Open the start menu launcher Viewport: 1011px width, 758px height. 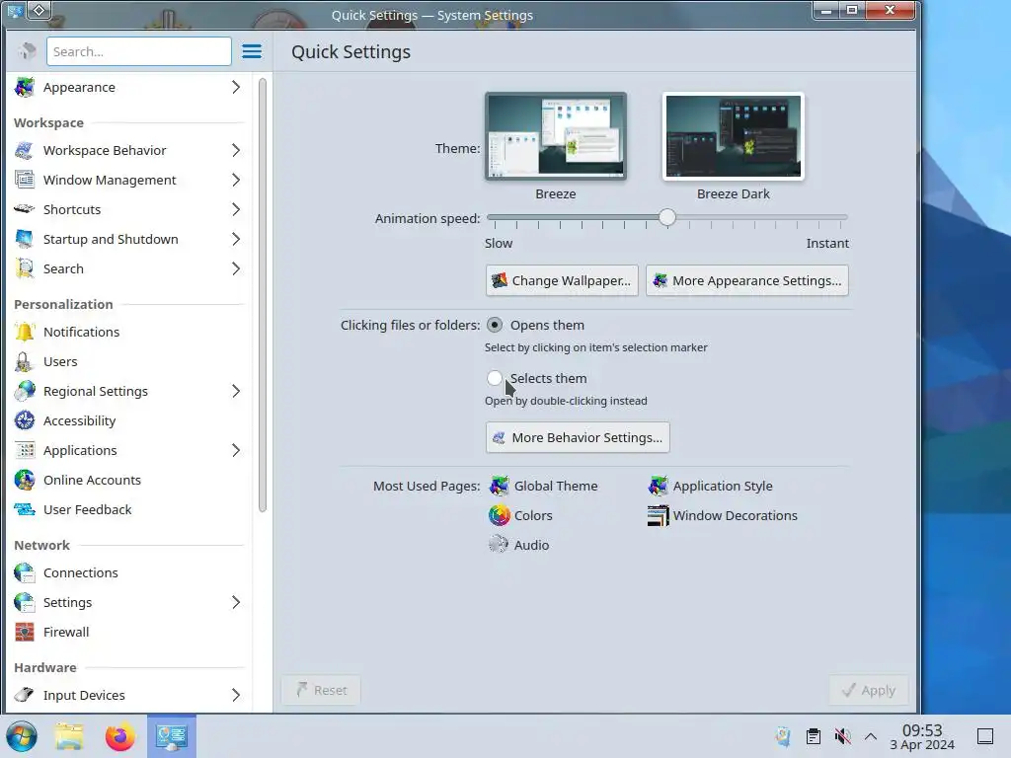[x=22, y=736]
